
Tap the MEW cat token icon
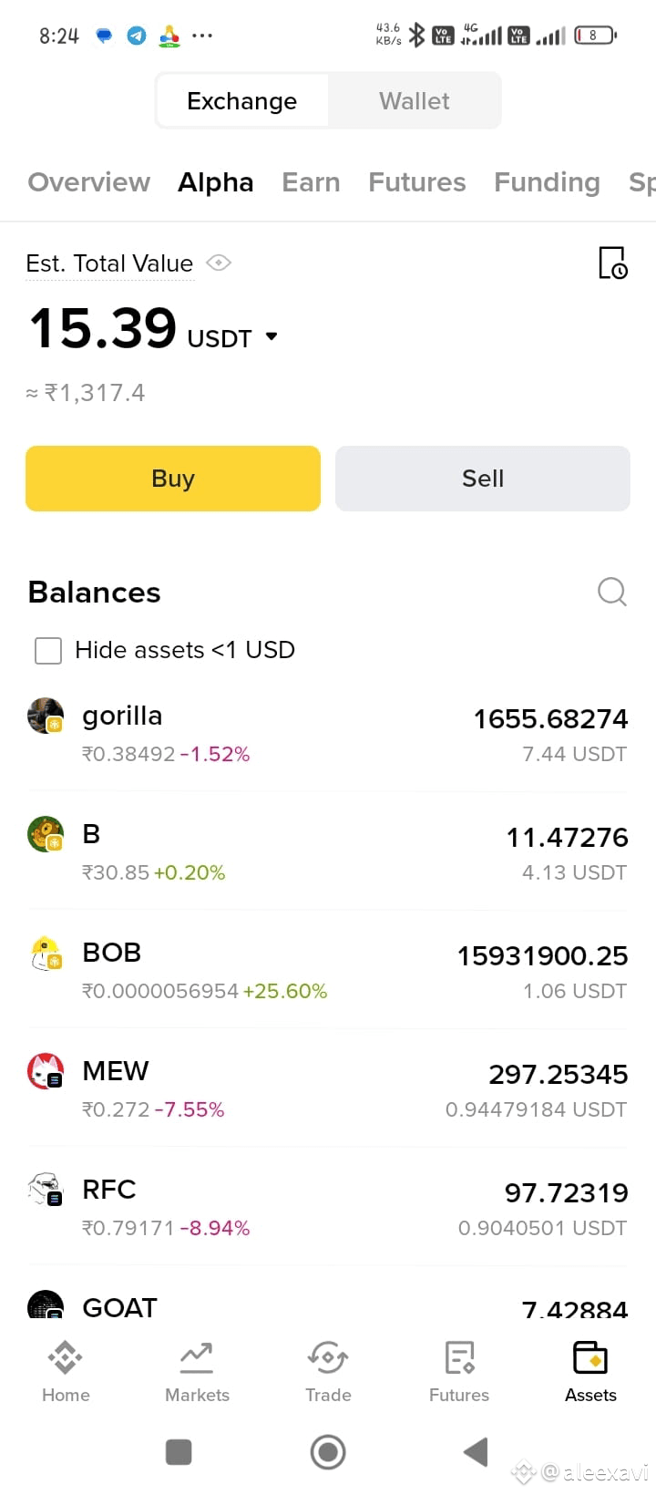point(46,1071)
